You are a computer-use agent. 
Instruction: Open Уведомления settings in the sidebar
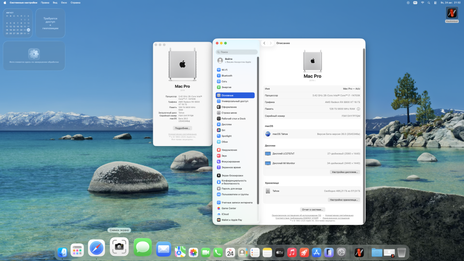coord(235,150)
